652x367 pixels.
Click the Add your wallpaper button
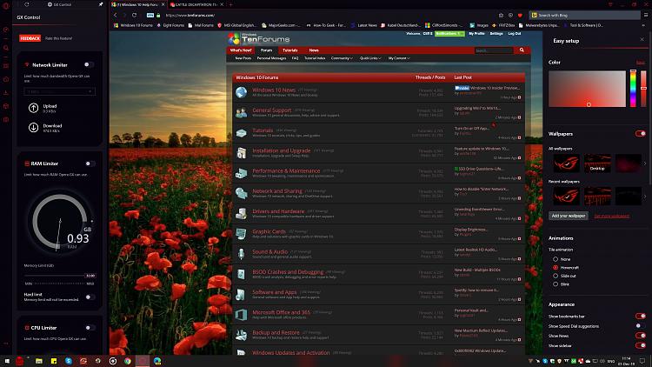(569, 216)
